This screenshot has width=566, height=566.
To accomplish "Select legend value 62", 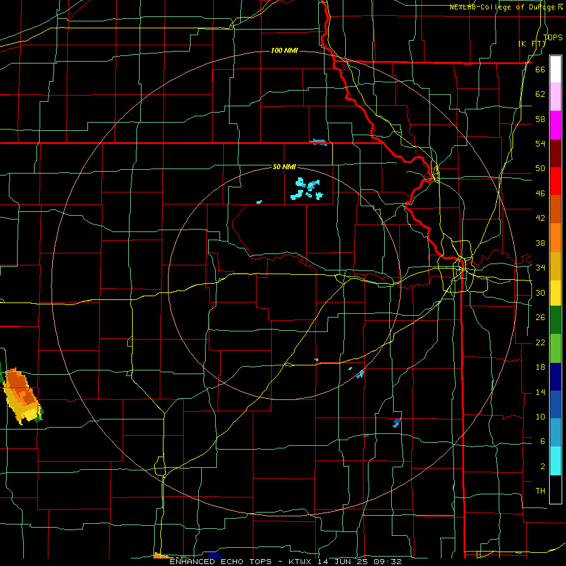I will click(540, 94).
